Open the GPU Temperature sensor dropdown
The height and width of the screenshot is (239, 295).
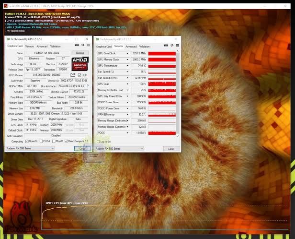[127, 66]
